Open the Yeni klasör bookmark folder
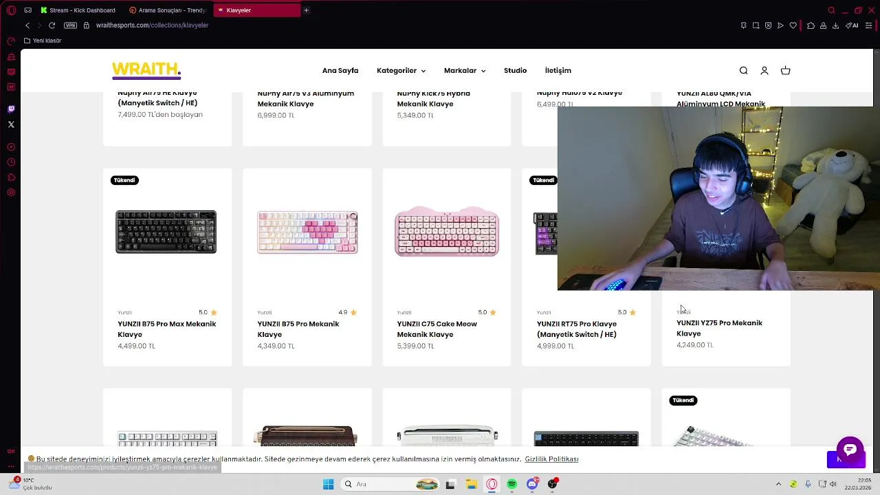Viewport: 880px width, 495px height. (43, 41)
